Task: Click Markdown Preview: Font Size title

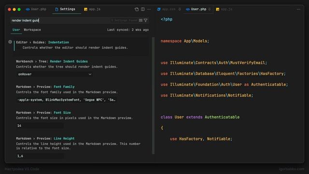Action: (43, 113)
